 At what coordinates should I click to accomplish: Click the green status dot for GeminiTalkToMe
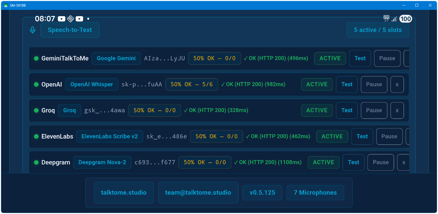click(36, 58)
